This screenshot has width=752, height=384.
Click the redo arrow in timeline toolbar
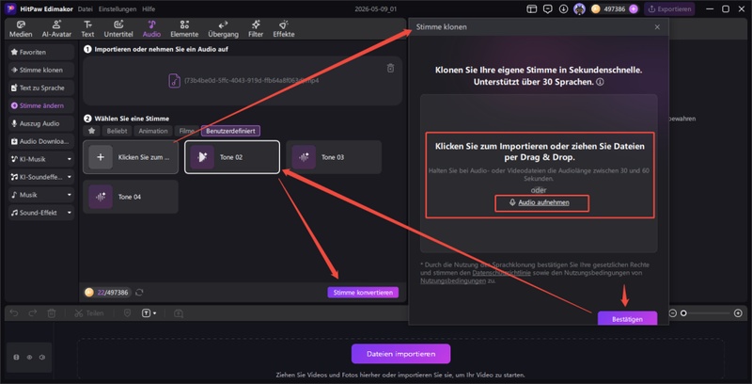click(x=33, y=313)
